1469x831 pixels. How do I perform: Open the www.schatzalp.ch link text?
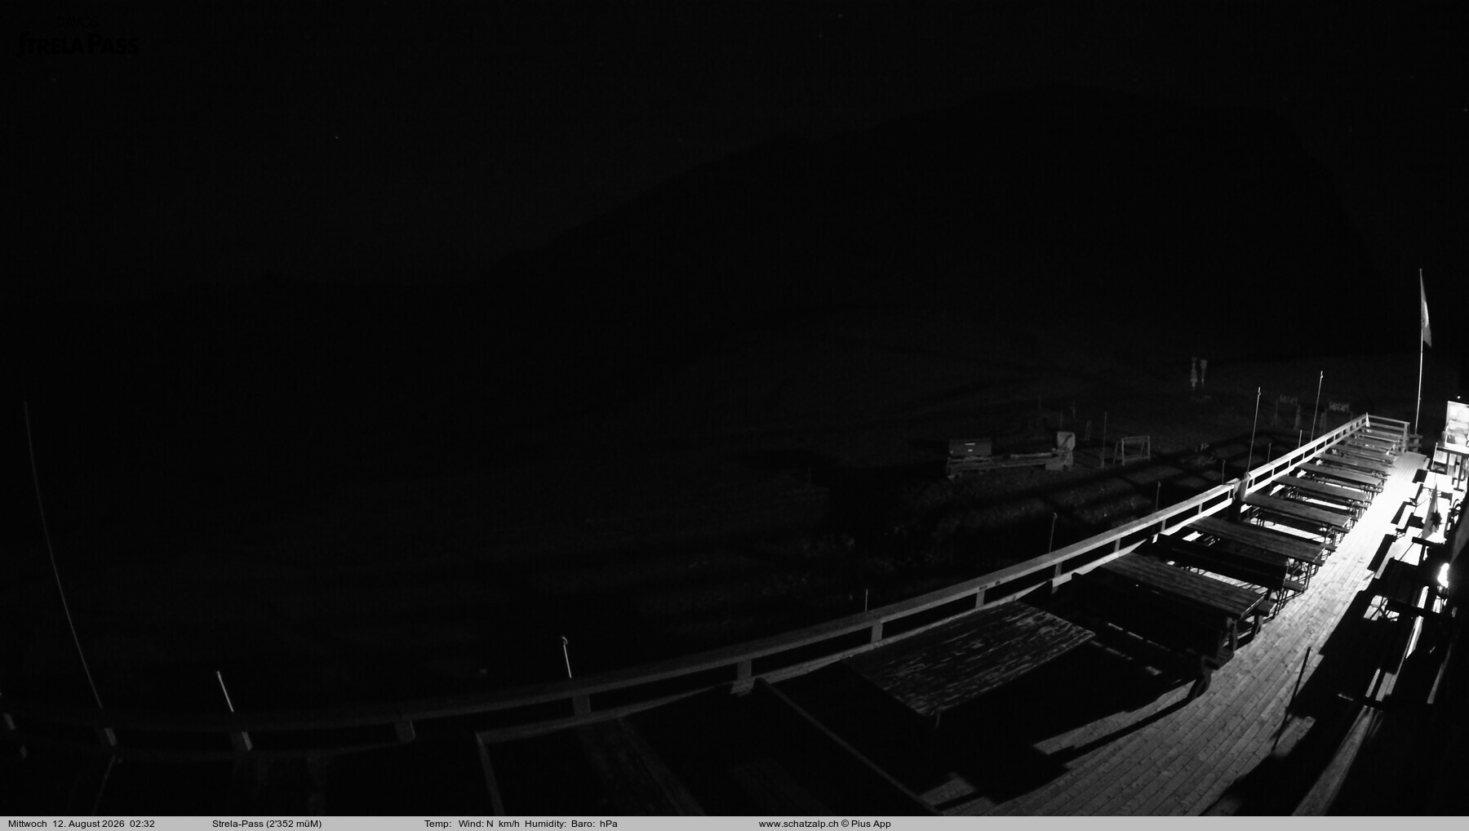point(799,824)
